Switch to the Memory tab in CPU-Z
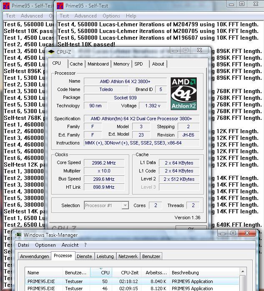This screenshot has width=264, height=291. pyautogui.click(x=121, y=64)
